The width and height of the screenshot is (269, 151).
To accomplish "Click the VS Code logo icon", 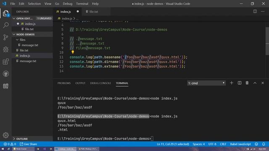I will coord(4,3).
